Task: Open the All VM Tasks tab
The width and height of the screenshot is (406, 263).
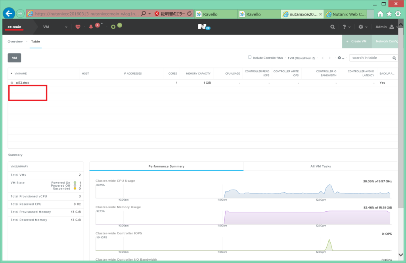Action: (x=320, y=166)
